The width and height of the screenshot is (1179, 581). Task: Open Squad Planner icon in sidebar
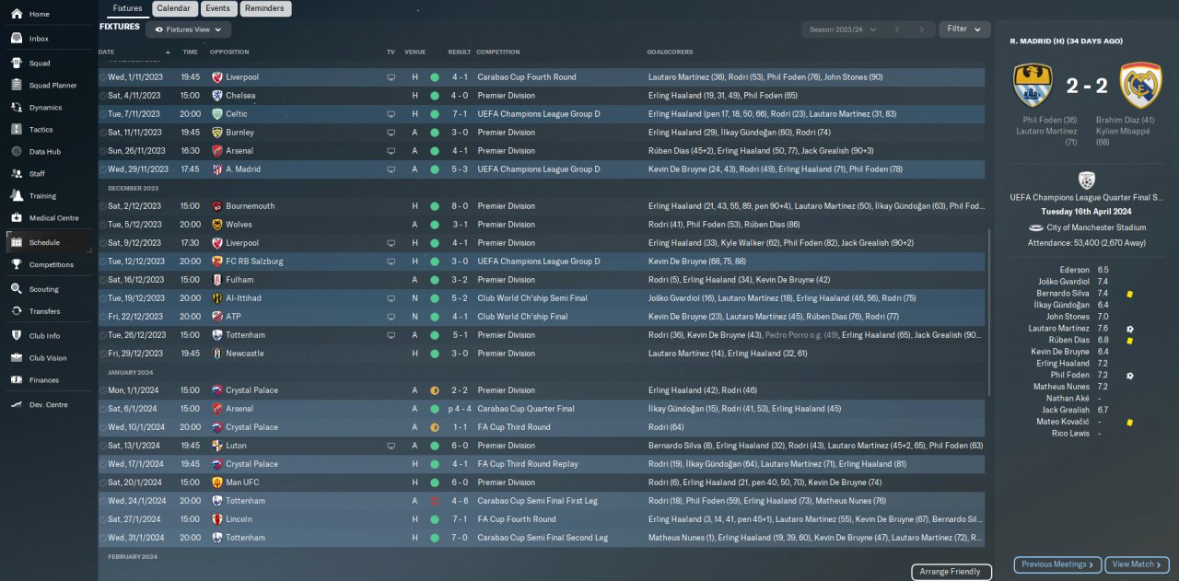tap(16, 85)
